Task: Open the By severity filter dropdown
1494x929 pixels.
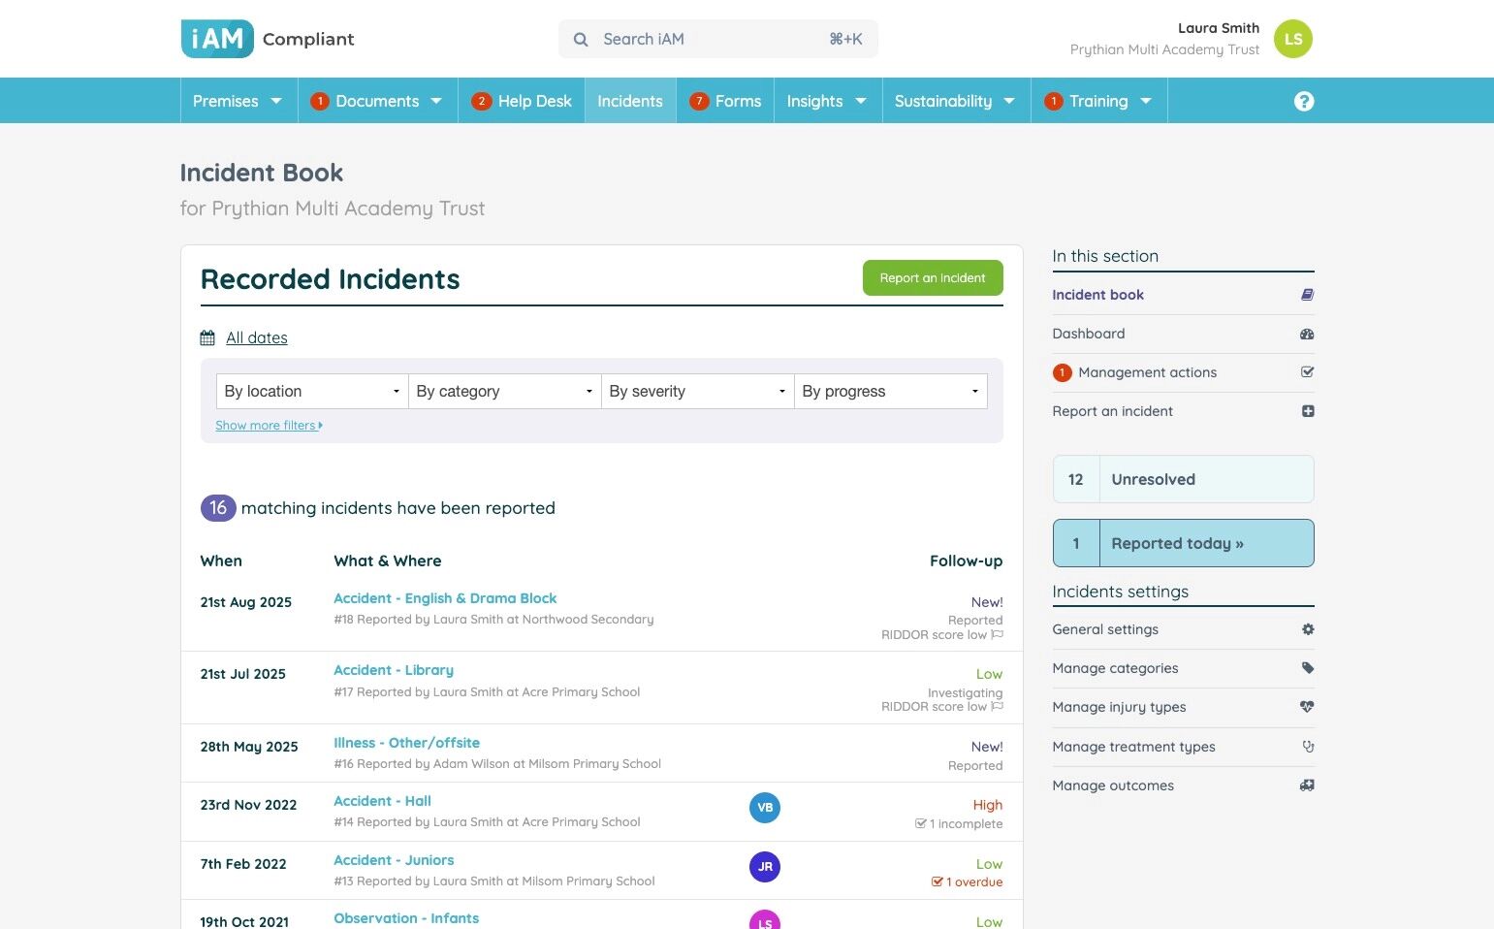Action: (x=697, y=391)
